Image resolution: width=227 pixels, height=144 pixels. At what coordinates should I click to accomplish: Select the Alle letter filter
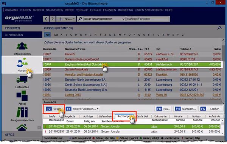tap(47, 34)
